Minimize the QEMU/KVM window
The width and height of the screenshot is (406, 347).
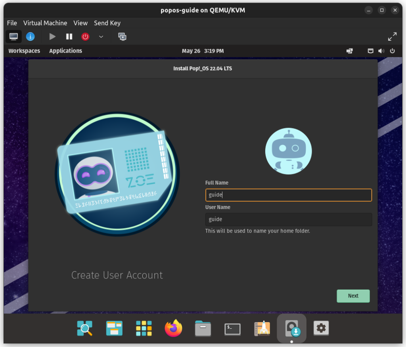tap(368, 10)
